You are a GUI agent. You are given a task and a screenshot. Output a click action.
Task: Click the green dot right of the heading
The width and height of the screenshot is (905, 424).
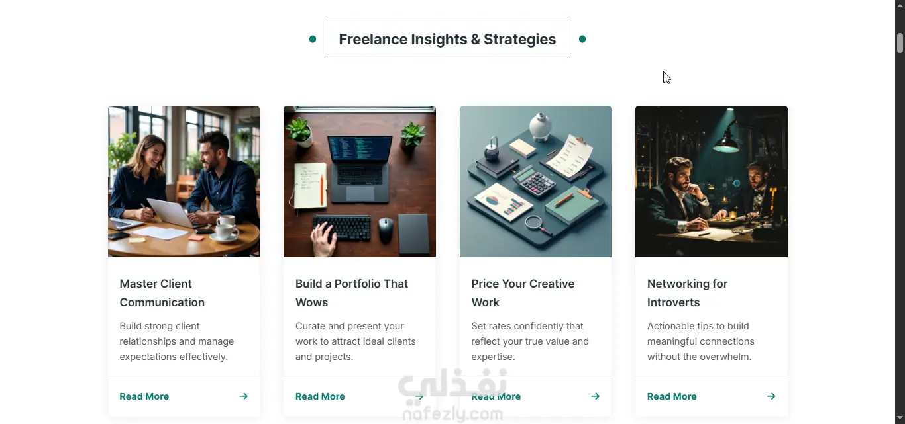582,39
